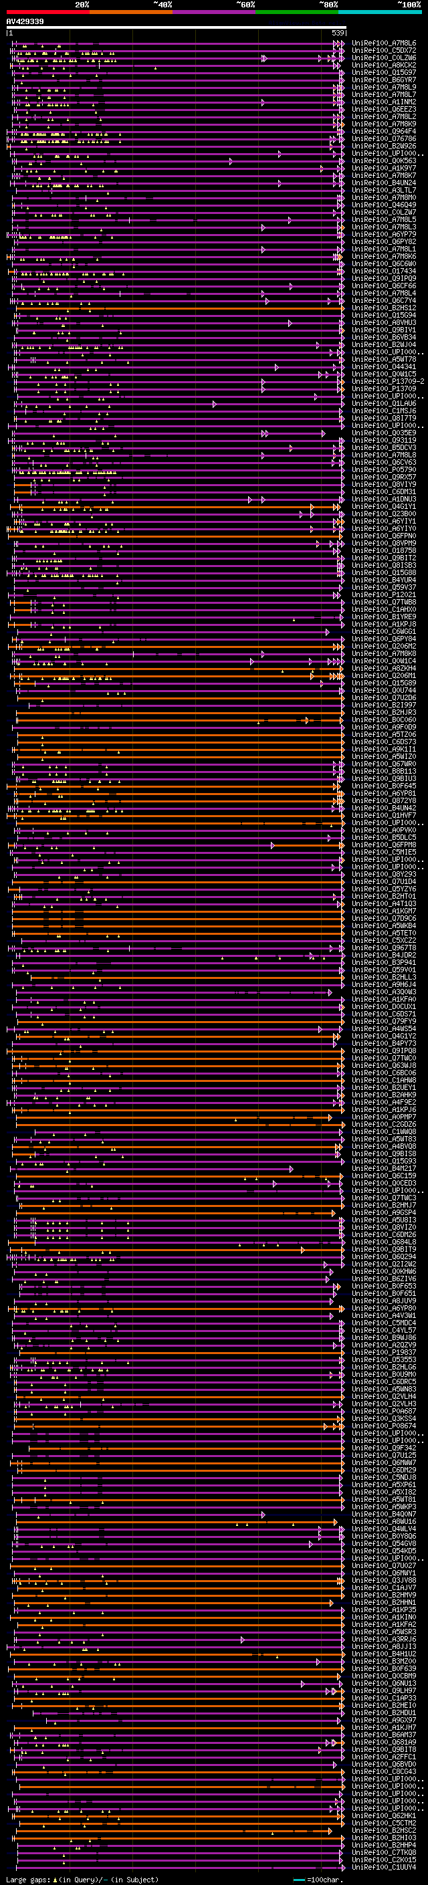Select UniRef100_C6DM31 label
The width and height of the screenshot is (428, 1885).
click(x=384, y=491)
